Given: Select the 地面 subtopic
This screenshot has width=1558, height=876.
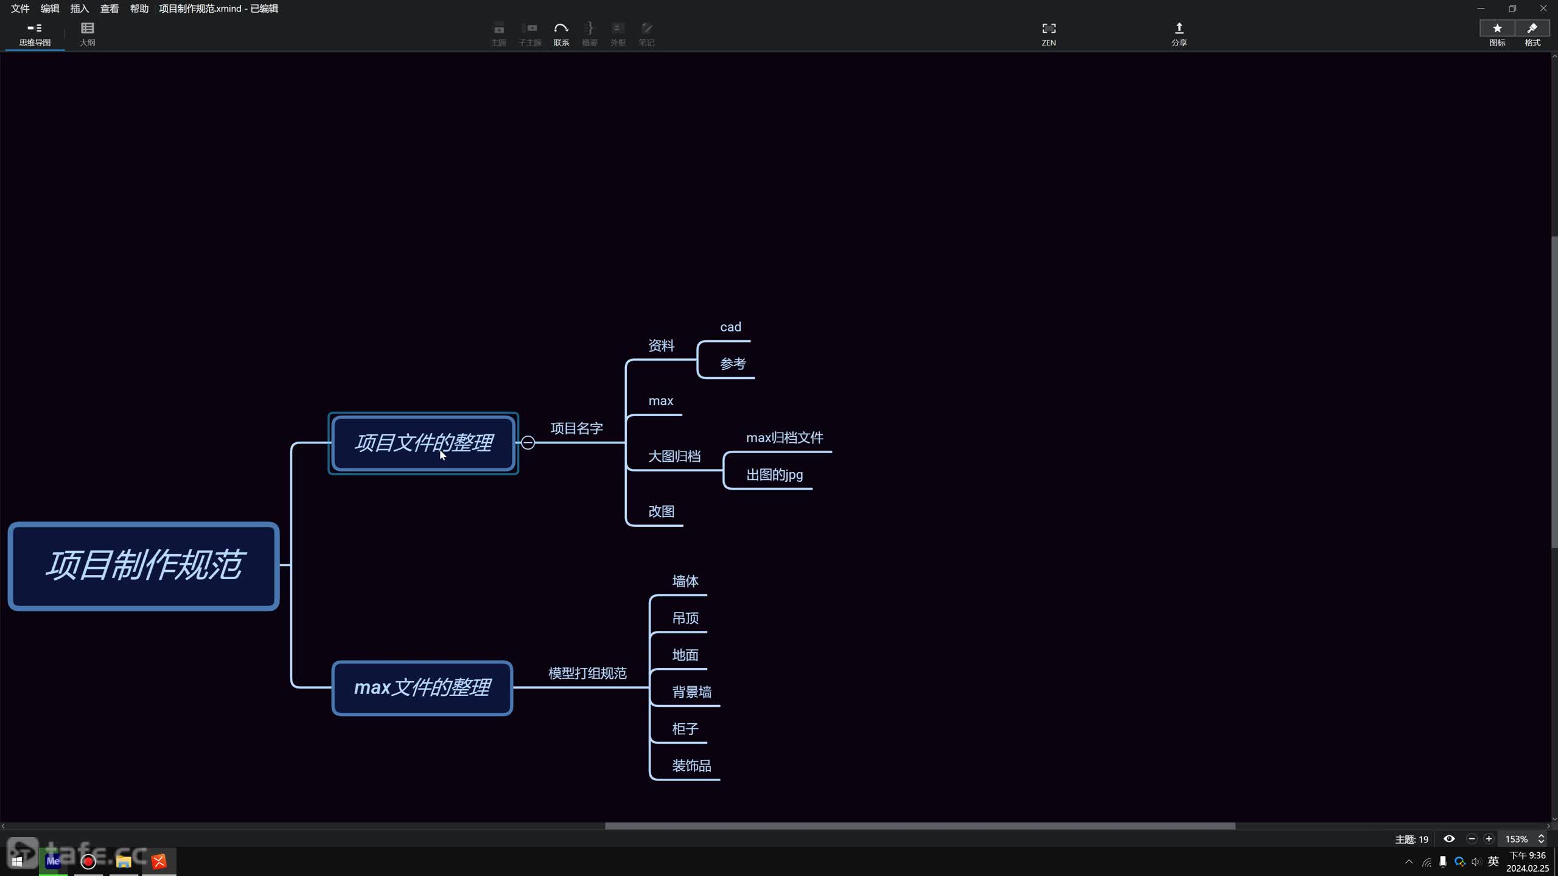Looking at the screenshot, I should point(685,655).
